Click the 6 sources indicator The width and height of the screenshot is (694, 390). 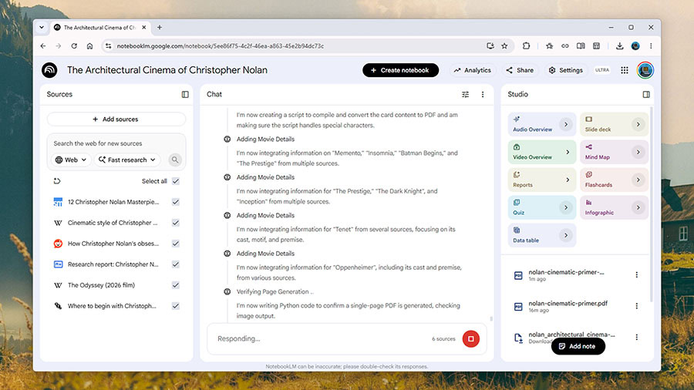click(x=443, y=338)
